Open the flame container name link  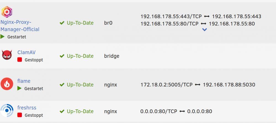tap(24, 81)
